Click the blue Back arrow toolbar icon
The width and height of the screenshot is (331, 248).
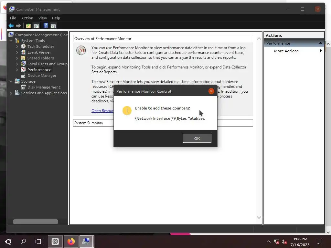(11, 26)
